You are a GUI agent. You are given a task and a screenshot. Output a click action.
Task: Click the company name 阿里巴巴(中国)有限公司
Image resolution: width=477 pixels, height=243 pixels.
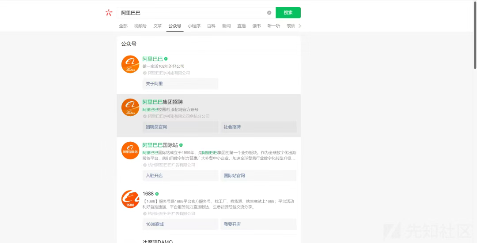[169, 73]
